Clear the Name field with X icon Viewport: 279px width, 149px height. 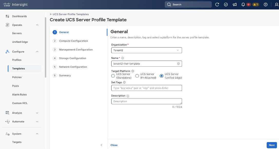[x=178, y=64]
